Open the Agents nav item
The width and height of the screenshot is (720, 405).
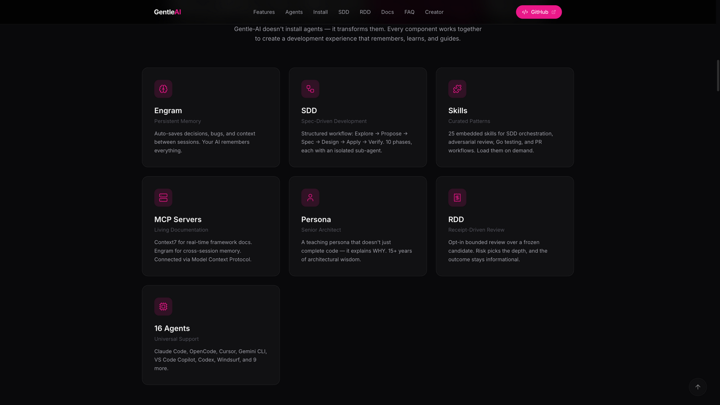click(294, 12)
